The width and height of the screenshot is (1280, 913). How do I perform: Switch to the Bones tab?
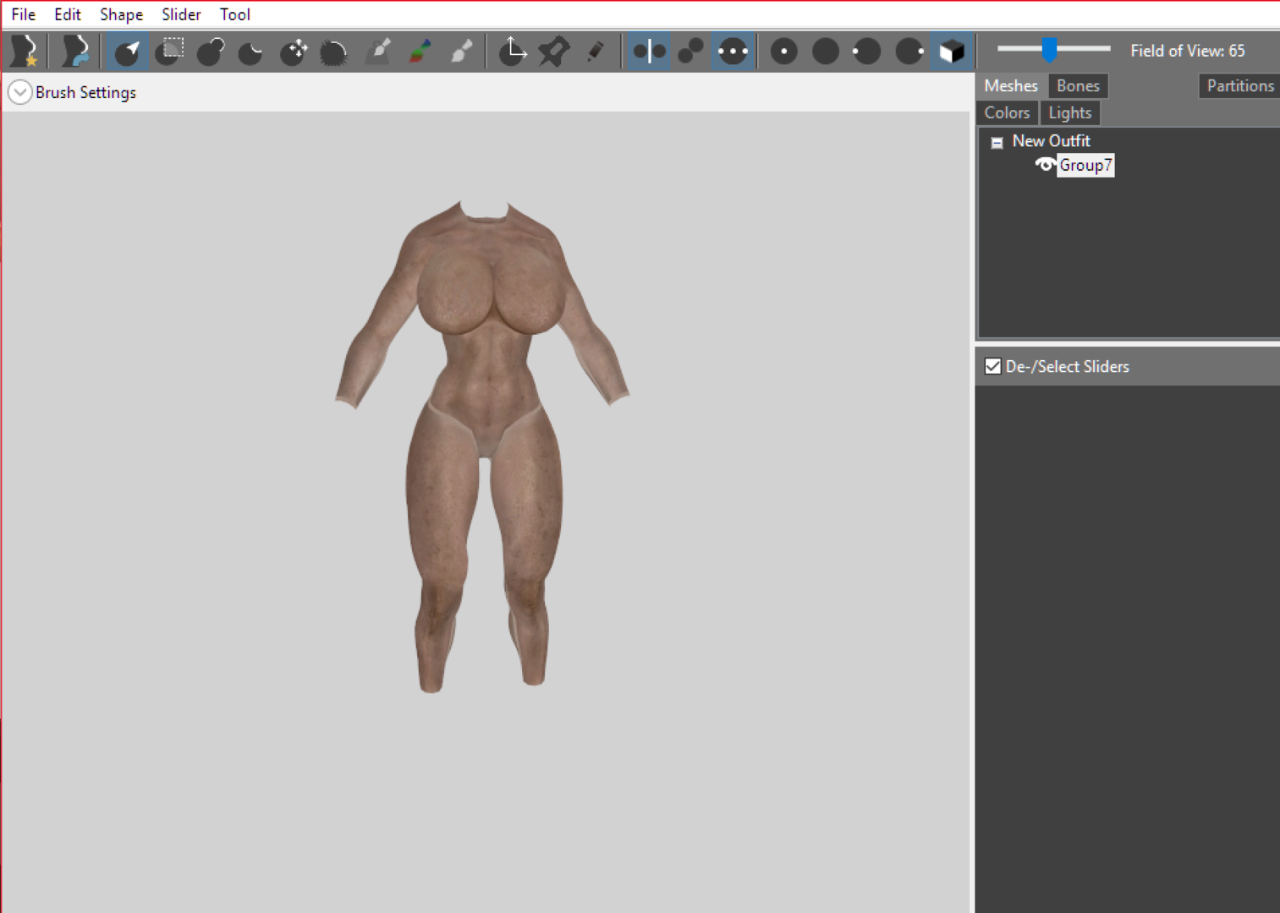point(1078,86)
